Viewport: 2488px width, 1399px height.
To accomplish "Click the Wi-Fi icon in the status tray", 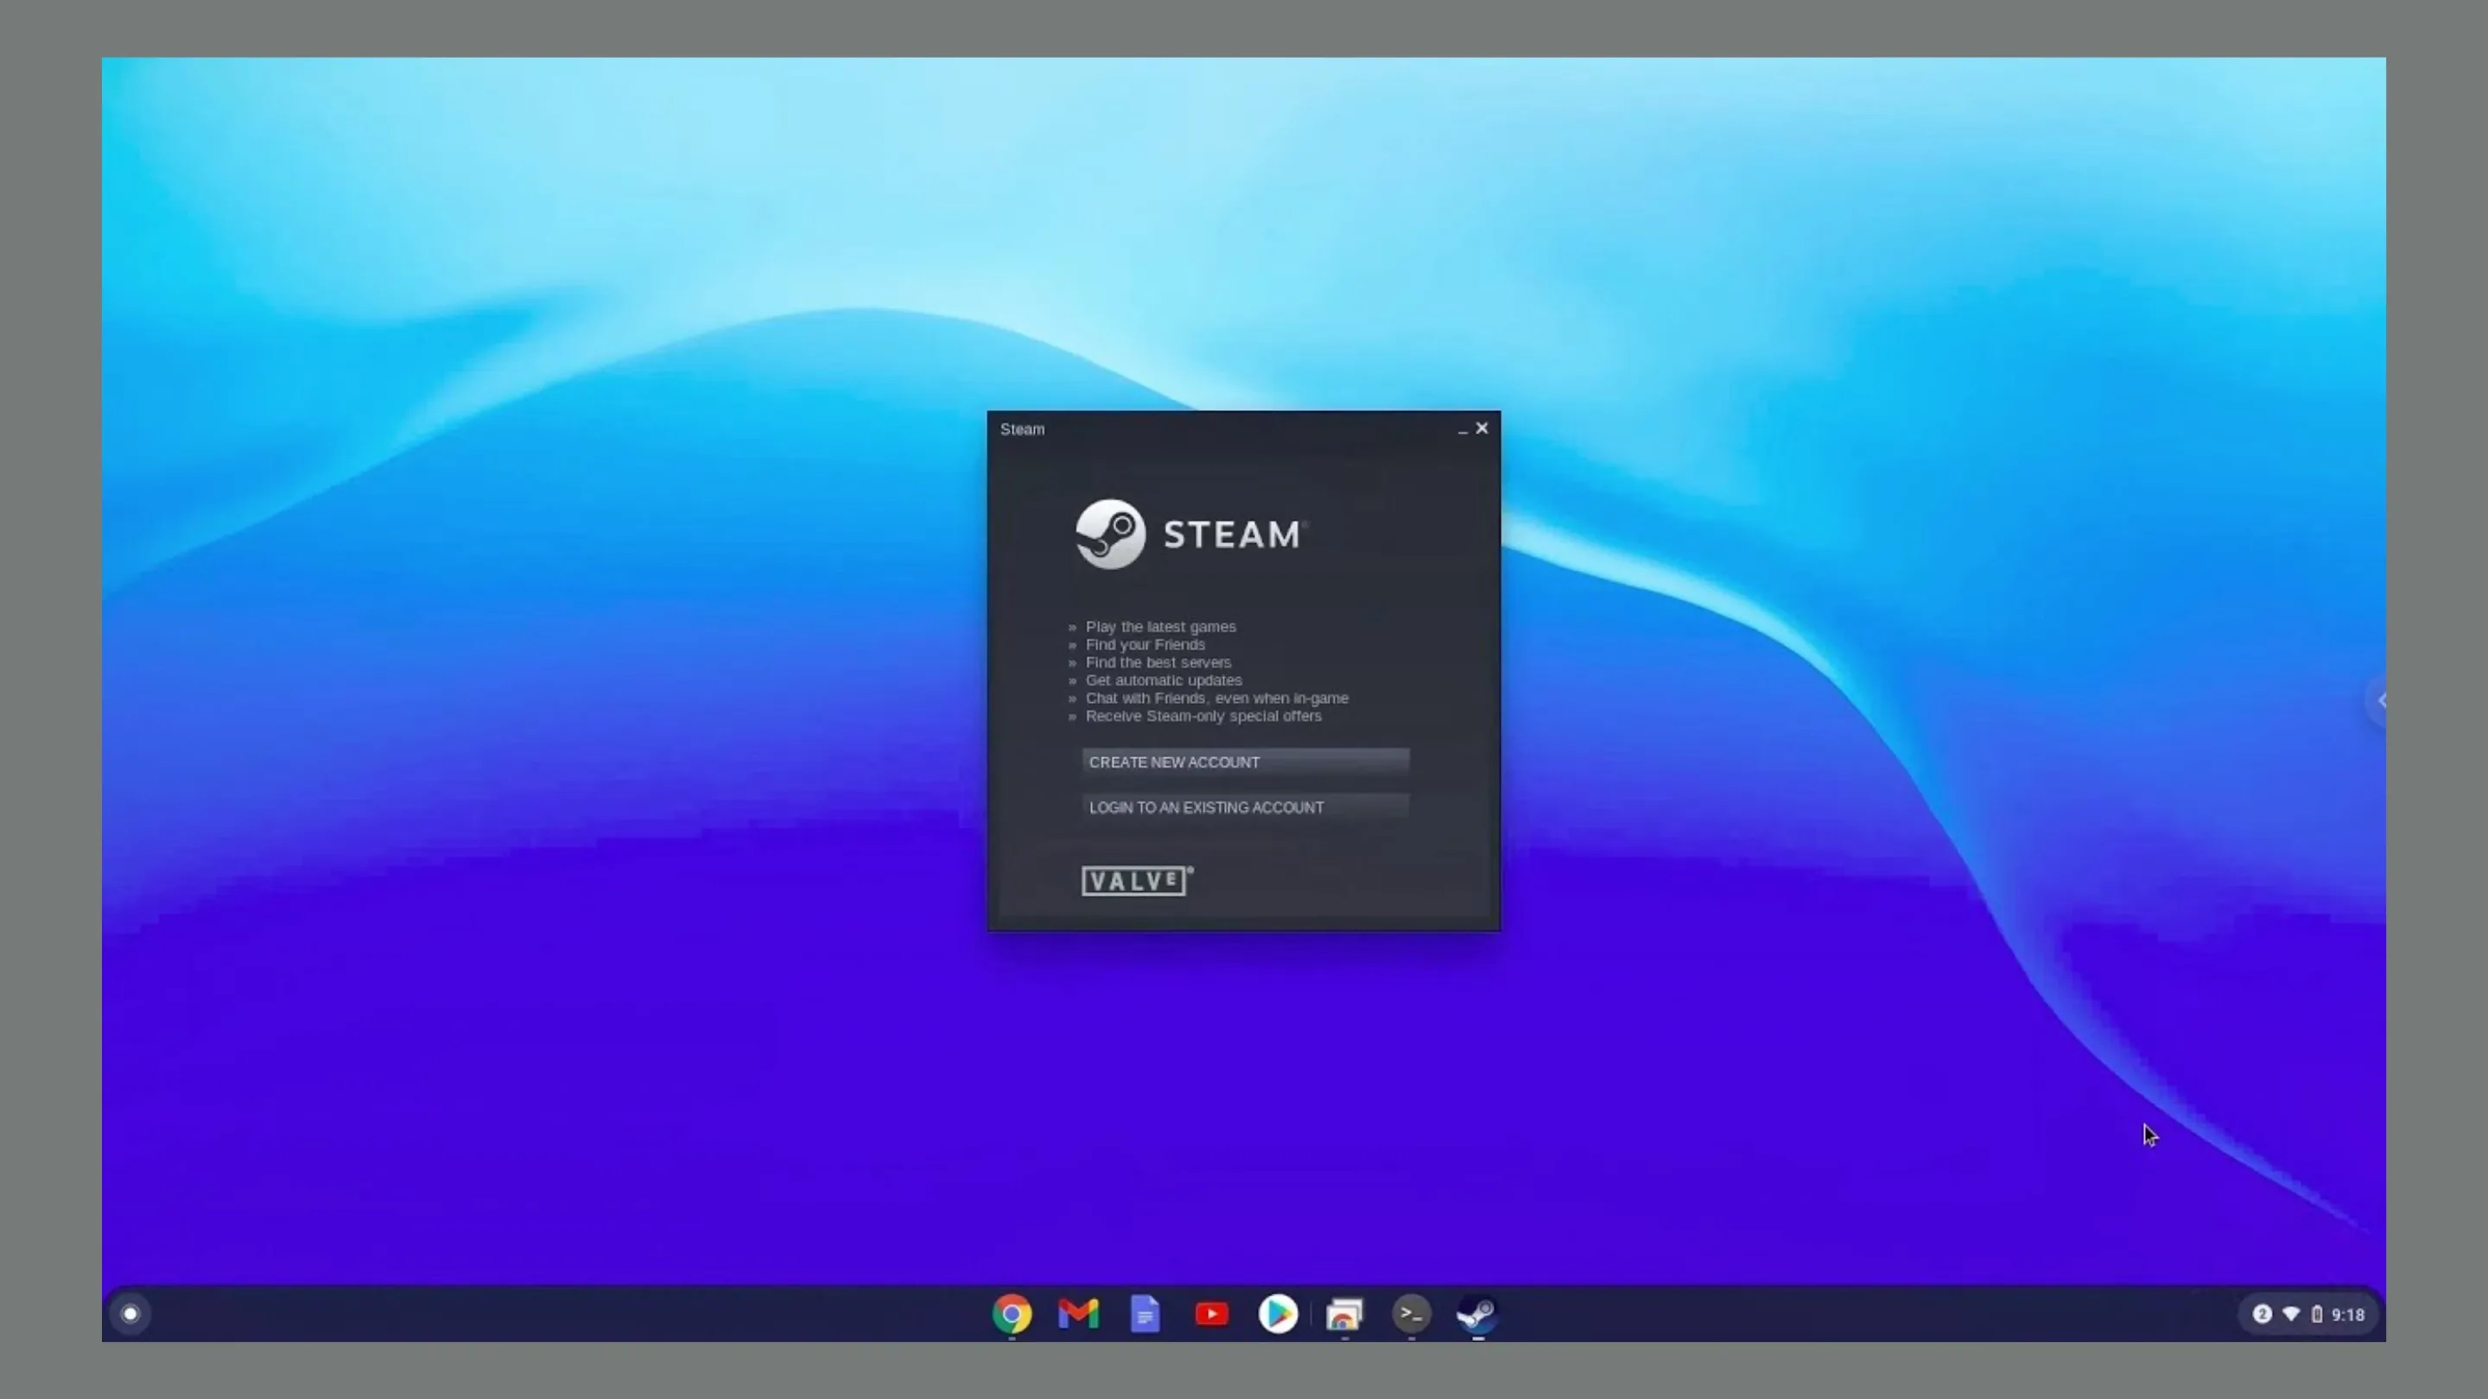I will pyautogui.click(x=2290, y=1314).
